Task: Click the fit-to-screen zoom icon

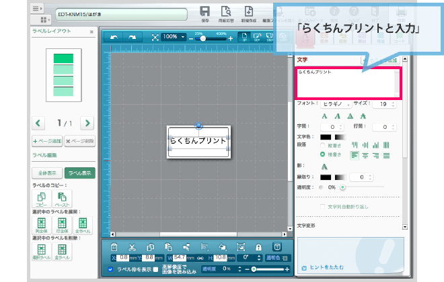Action: (x=155, y=38)
